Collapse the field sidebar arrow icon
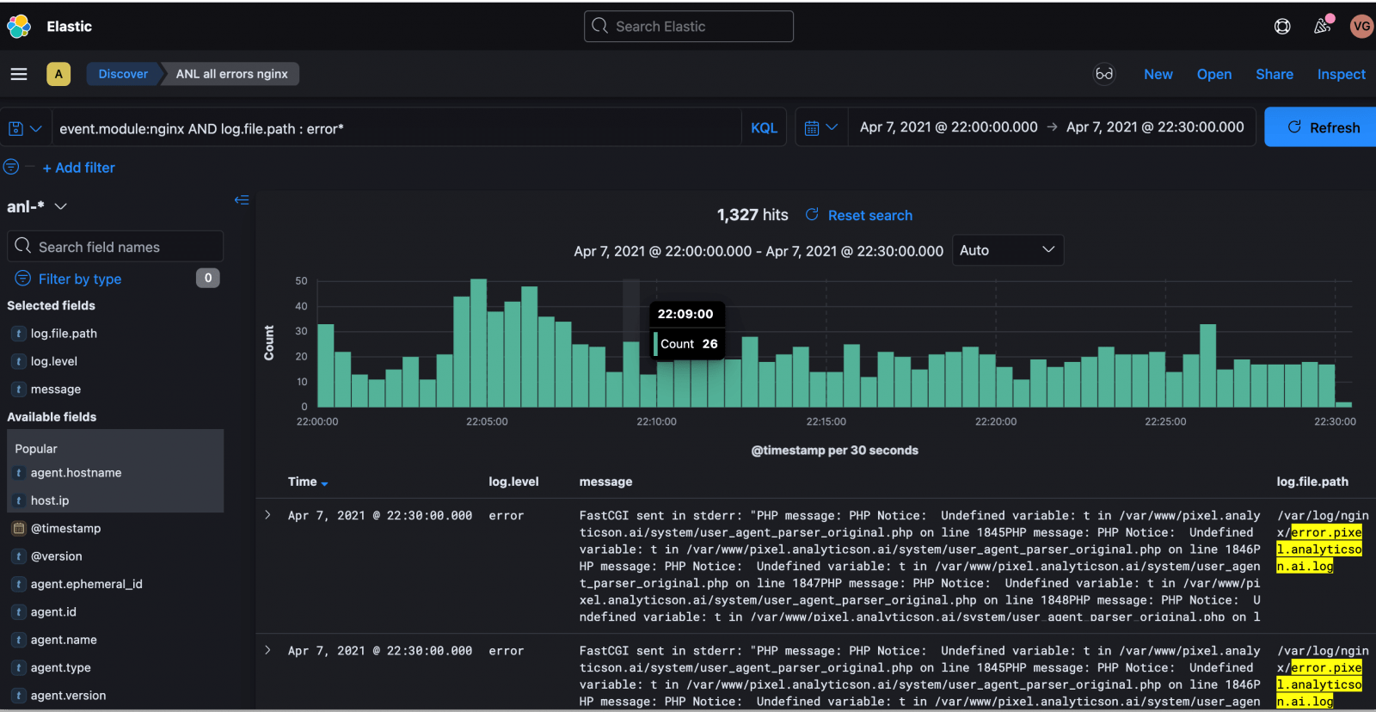 pos(242,200)
